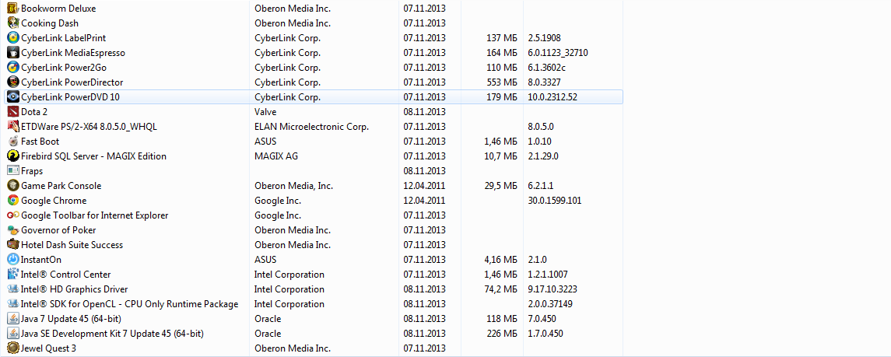Click the Google Toolbar for Internet Explorer icon
Screen dimensions: 891x357
tap(12, 215)
